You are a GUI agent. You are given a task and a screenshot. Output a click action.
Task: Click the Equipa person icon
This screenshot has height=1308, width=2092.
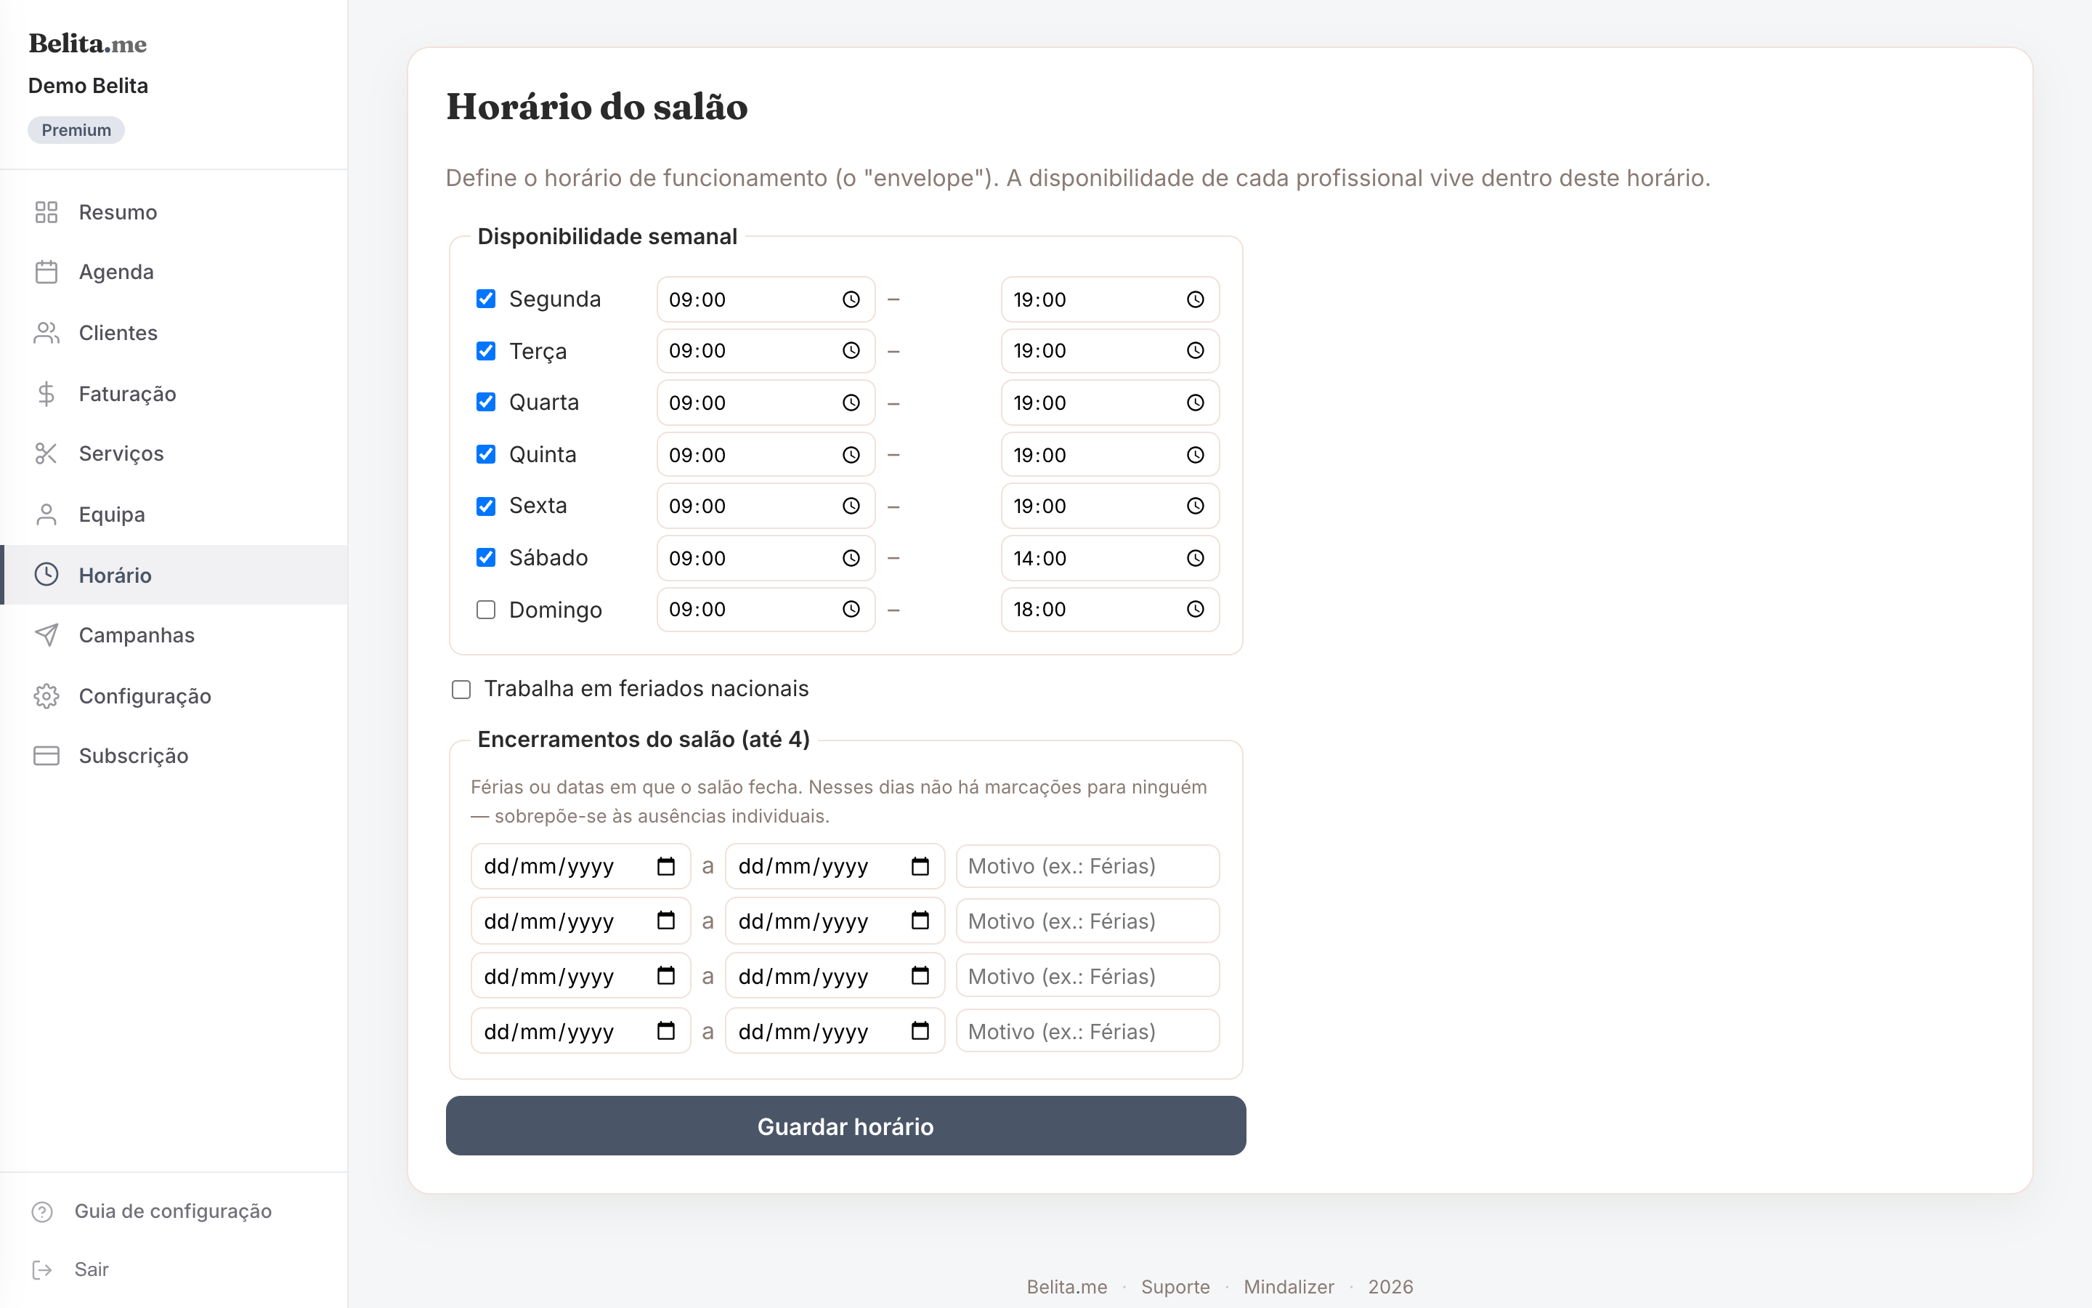pos(46,514)
